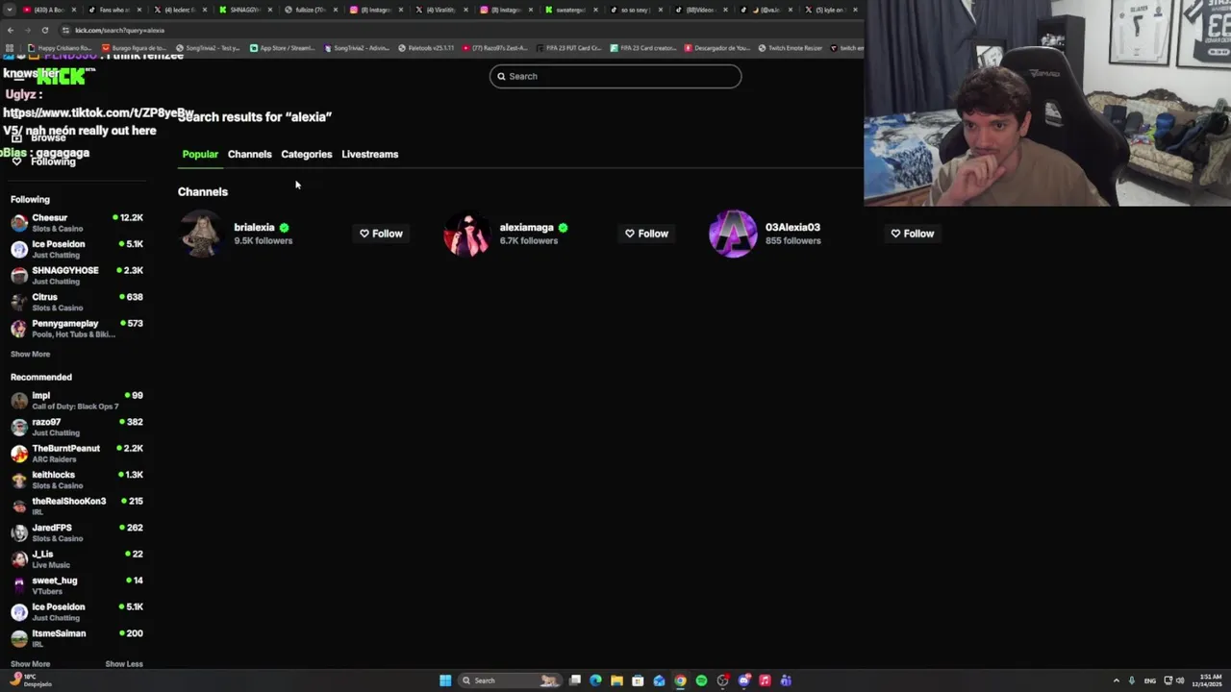Open ItsmeSaiman avatar in Recommended list
The width and height of the screenshot is (1231, 692).
click(x=19, y=638)
